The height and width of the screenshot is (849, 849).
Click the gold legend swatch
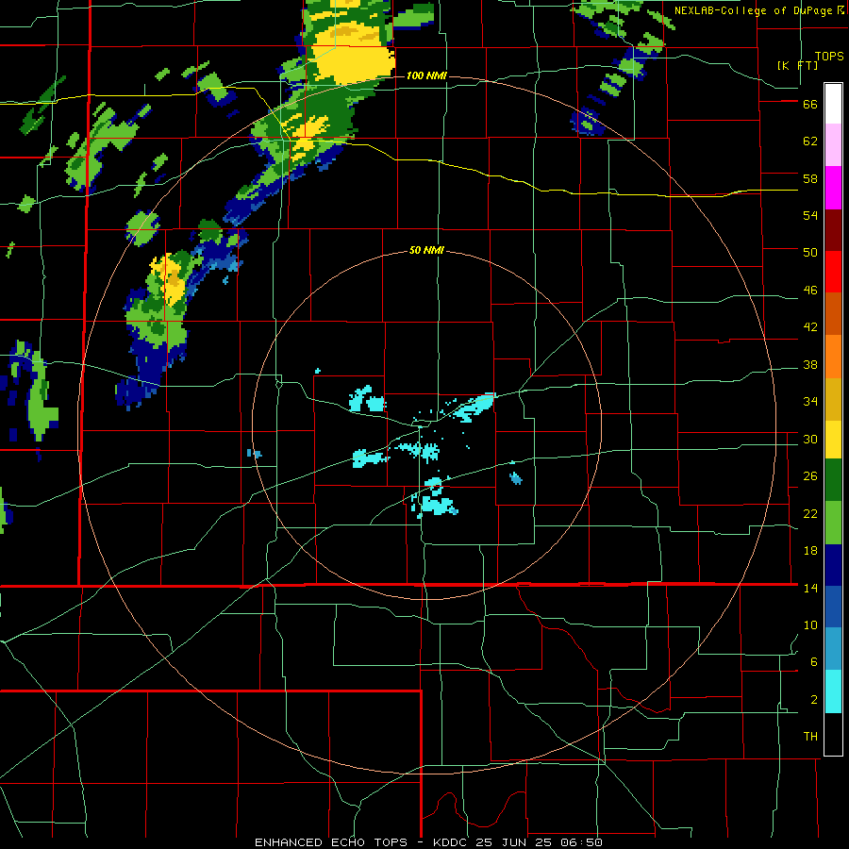(833, 399)
